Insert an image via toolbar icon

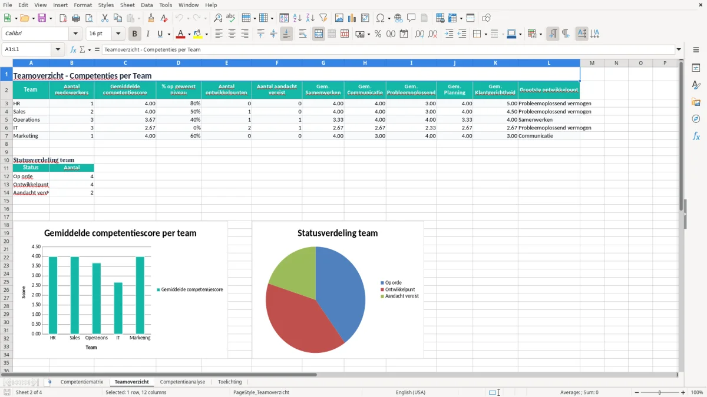pos(339,18)
